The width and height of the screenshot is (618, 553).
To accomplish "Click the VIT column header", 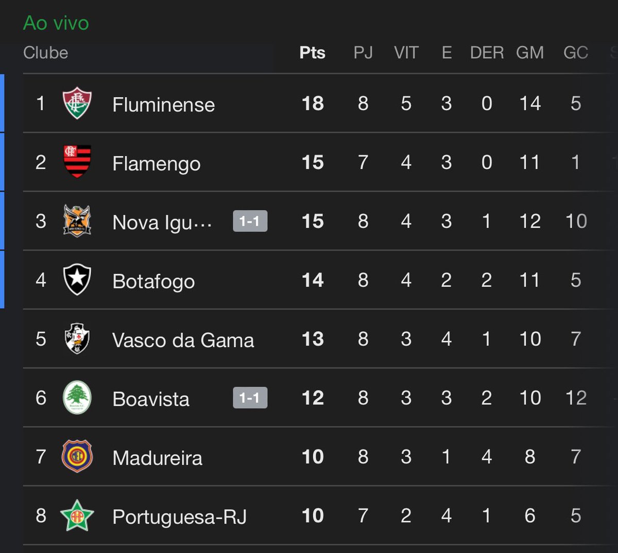I will coord(406,52).
